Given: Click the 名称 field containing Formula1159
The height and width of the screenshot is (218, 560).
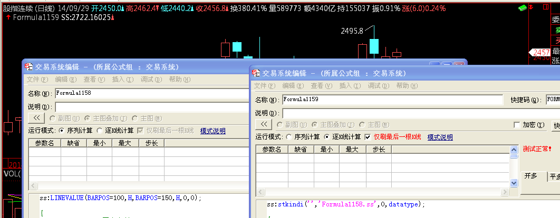Looking at the screenshot, I should [392, 100].
